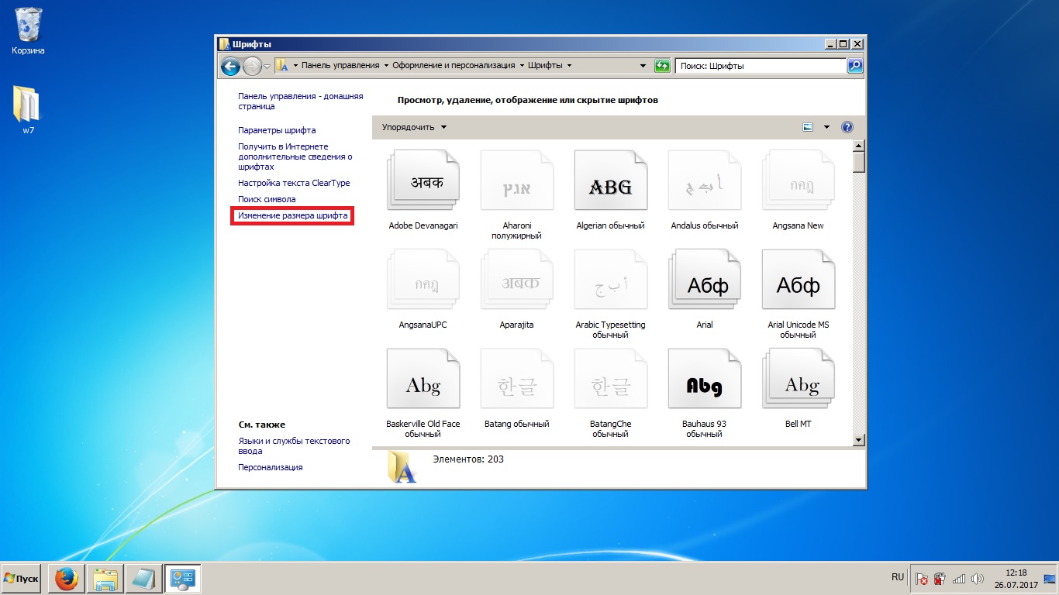Select the Bell MT font icon

(799, 379)
